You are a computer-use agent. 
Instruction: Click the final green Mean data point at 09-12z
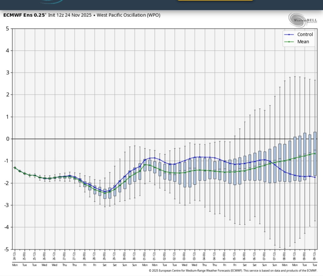(315, 153)
